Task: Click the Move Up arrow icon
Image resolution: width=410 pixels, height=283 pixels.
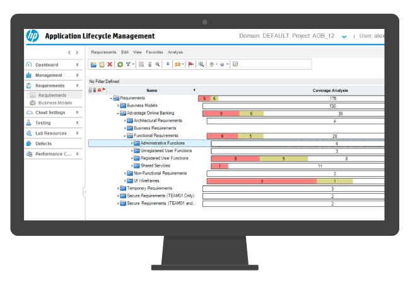Action: [212, 64]
